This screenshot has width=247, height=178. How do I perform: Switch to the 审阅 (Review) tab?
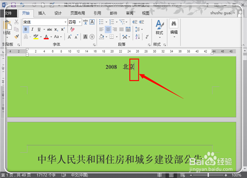[129, 13]
